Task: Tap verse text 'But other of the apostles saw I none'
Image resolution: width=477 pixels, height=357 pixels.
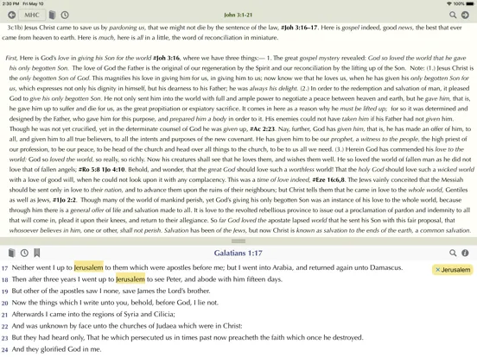Action: pos(66,291)
